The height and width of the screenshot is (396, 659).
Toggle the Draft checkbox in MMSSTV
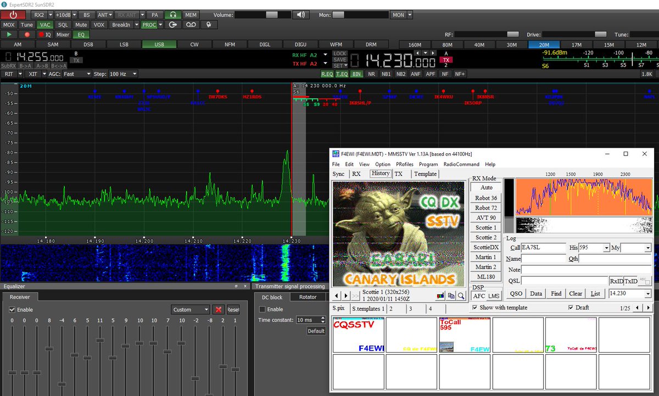(571, 308)
